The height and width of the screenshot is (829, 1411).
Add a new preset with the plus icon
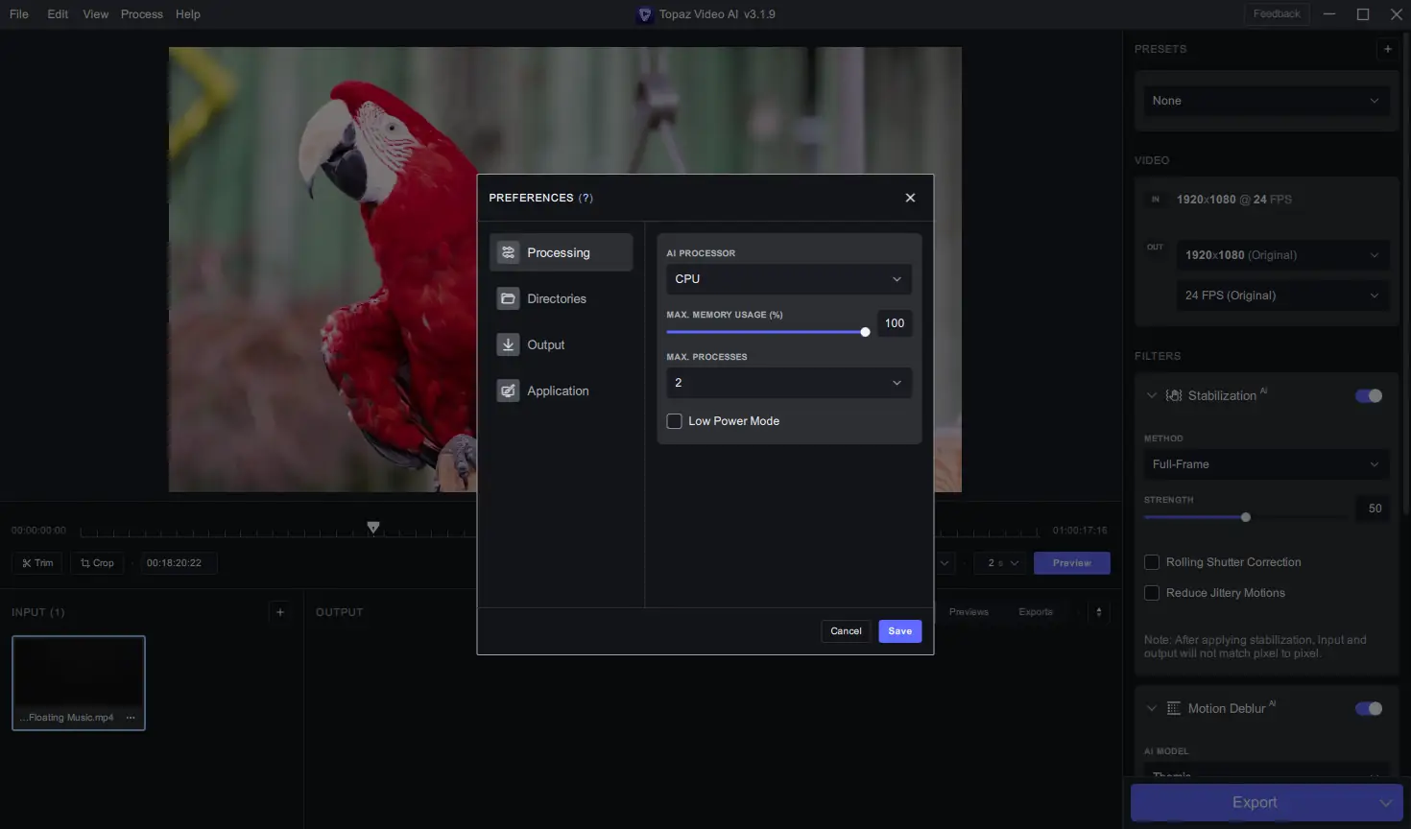1387,49
